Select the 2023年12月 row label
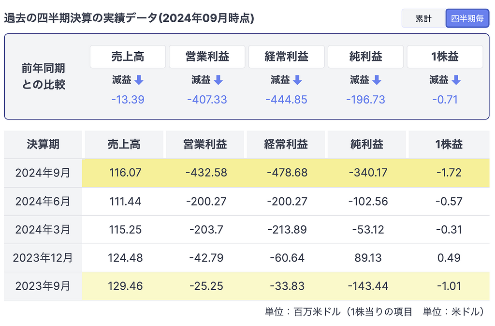The image size is (495, 326). click(43, 258)
